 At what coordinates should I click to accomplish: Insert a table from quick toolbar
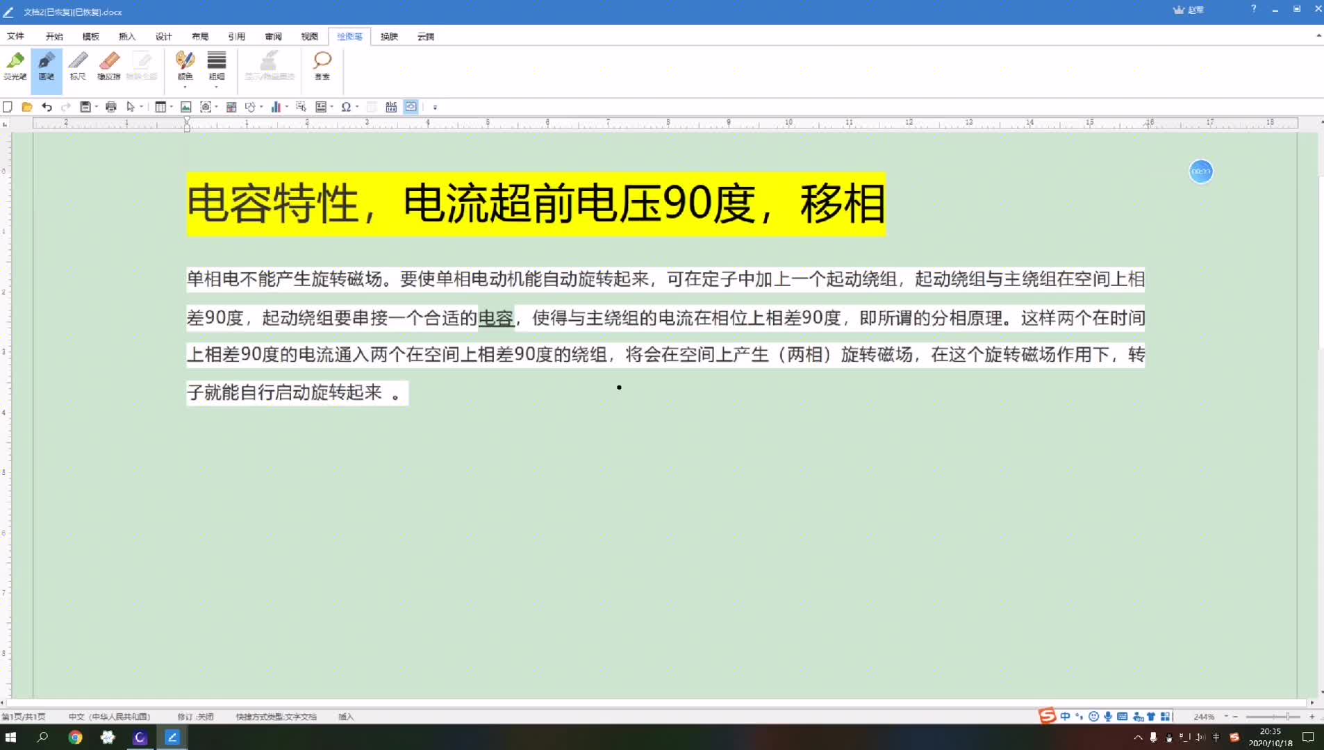coord(160,107)
